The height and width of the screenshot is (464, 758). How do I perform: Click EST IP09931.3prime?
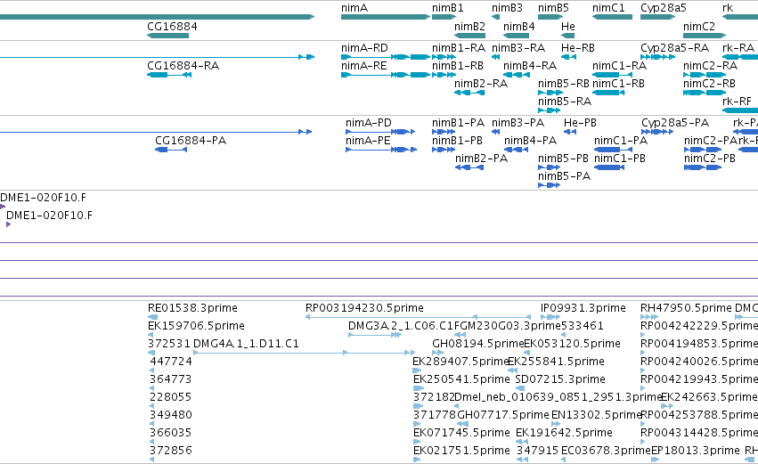pyautogui.click(x=550, y=317)
